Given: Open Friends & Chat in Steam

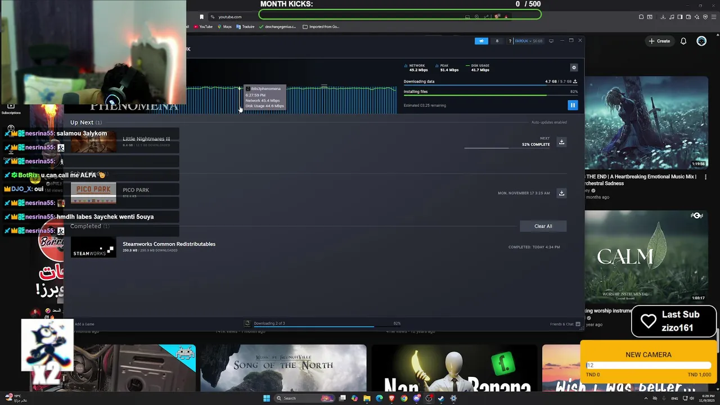Looking at the screenshot, I should point(565,324).
